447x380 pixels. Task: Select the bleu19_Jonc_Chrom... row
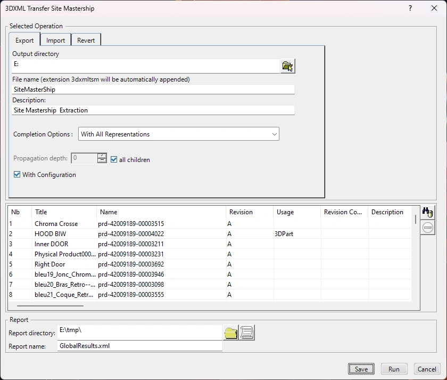click(x=210, y=274)
